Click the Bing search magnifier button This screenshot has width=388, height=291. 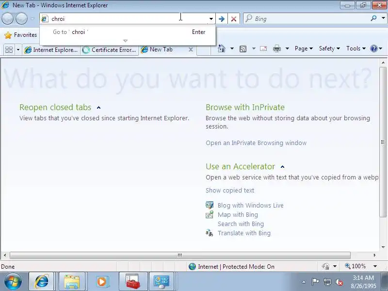(x=373, y=18)
